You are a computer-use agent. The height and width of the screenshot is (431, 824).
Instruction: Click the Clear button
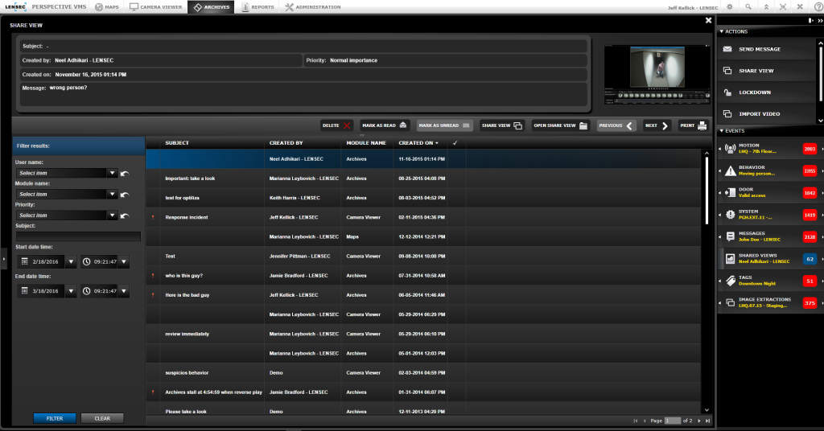click(102, 418)
